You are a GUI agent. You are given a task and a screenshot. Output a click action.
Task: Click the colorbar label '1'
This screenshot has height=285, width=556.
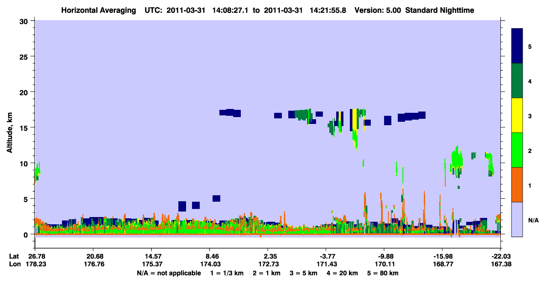point(530,185)
